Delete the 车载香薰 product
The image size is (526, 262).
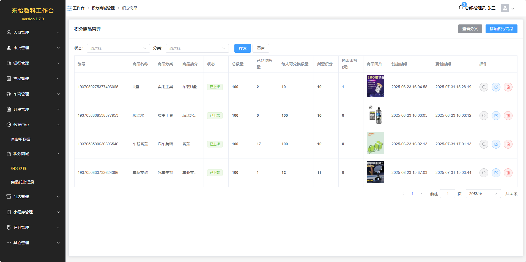click(508, 144)
